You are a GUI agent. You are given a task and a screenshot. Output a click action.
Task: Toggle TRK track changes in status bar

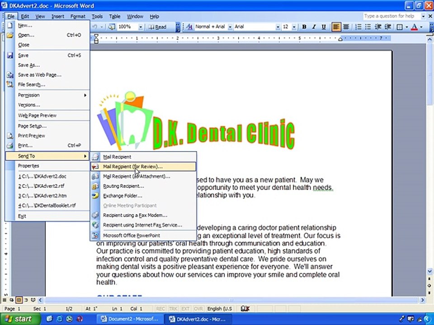click(173, 309)
